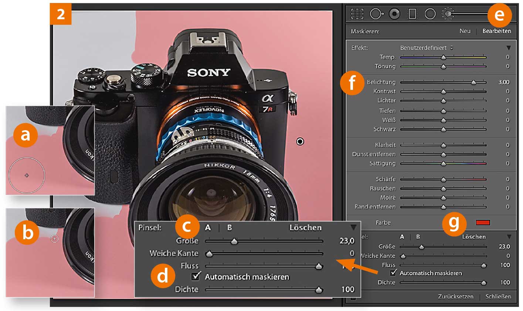The image size is (523, 311).
Task: Click the Moiré slider handle
Action: tap(444, 198)
